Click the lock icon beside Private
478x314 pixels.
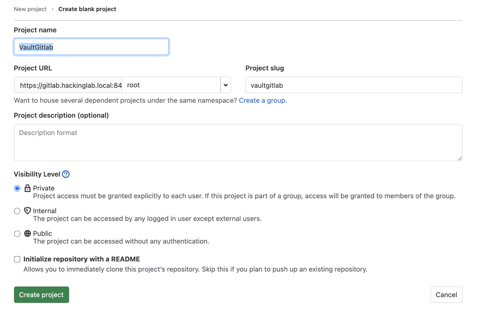pos(27,188)
